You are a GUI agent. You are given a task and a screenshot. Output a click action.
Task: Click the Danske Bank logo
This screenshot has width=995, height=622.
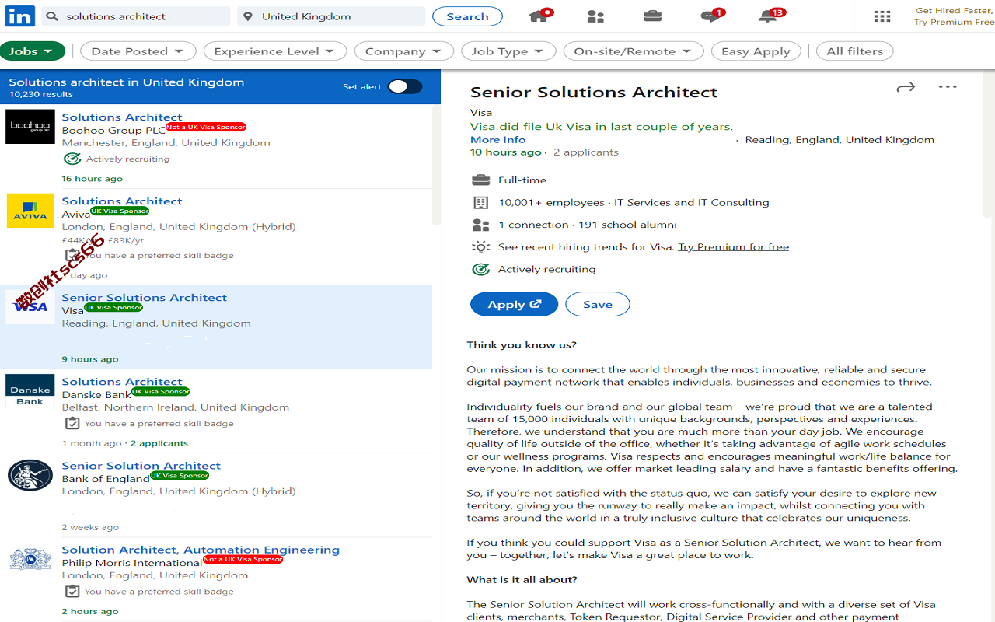(30, 390)
